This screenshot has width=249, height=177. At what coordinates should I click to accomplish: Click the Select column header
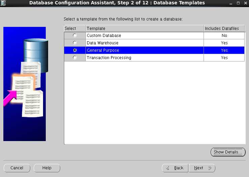pos(75,28)
